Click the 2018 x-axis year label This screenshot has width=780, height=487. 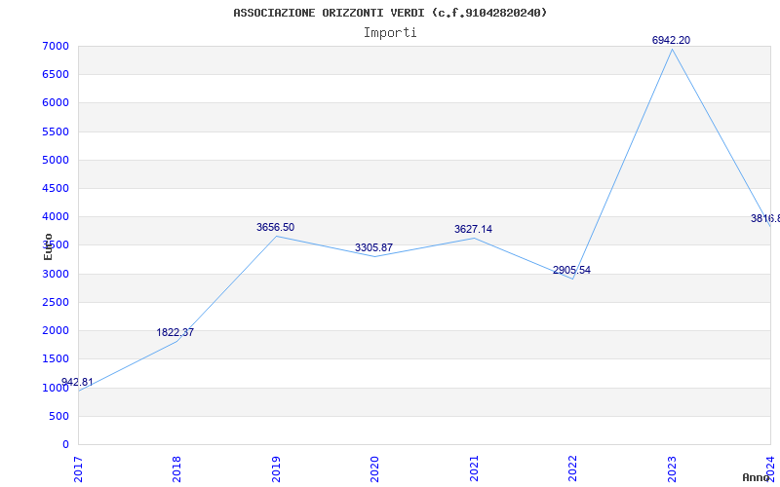click(x=176, y=468)
